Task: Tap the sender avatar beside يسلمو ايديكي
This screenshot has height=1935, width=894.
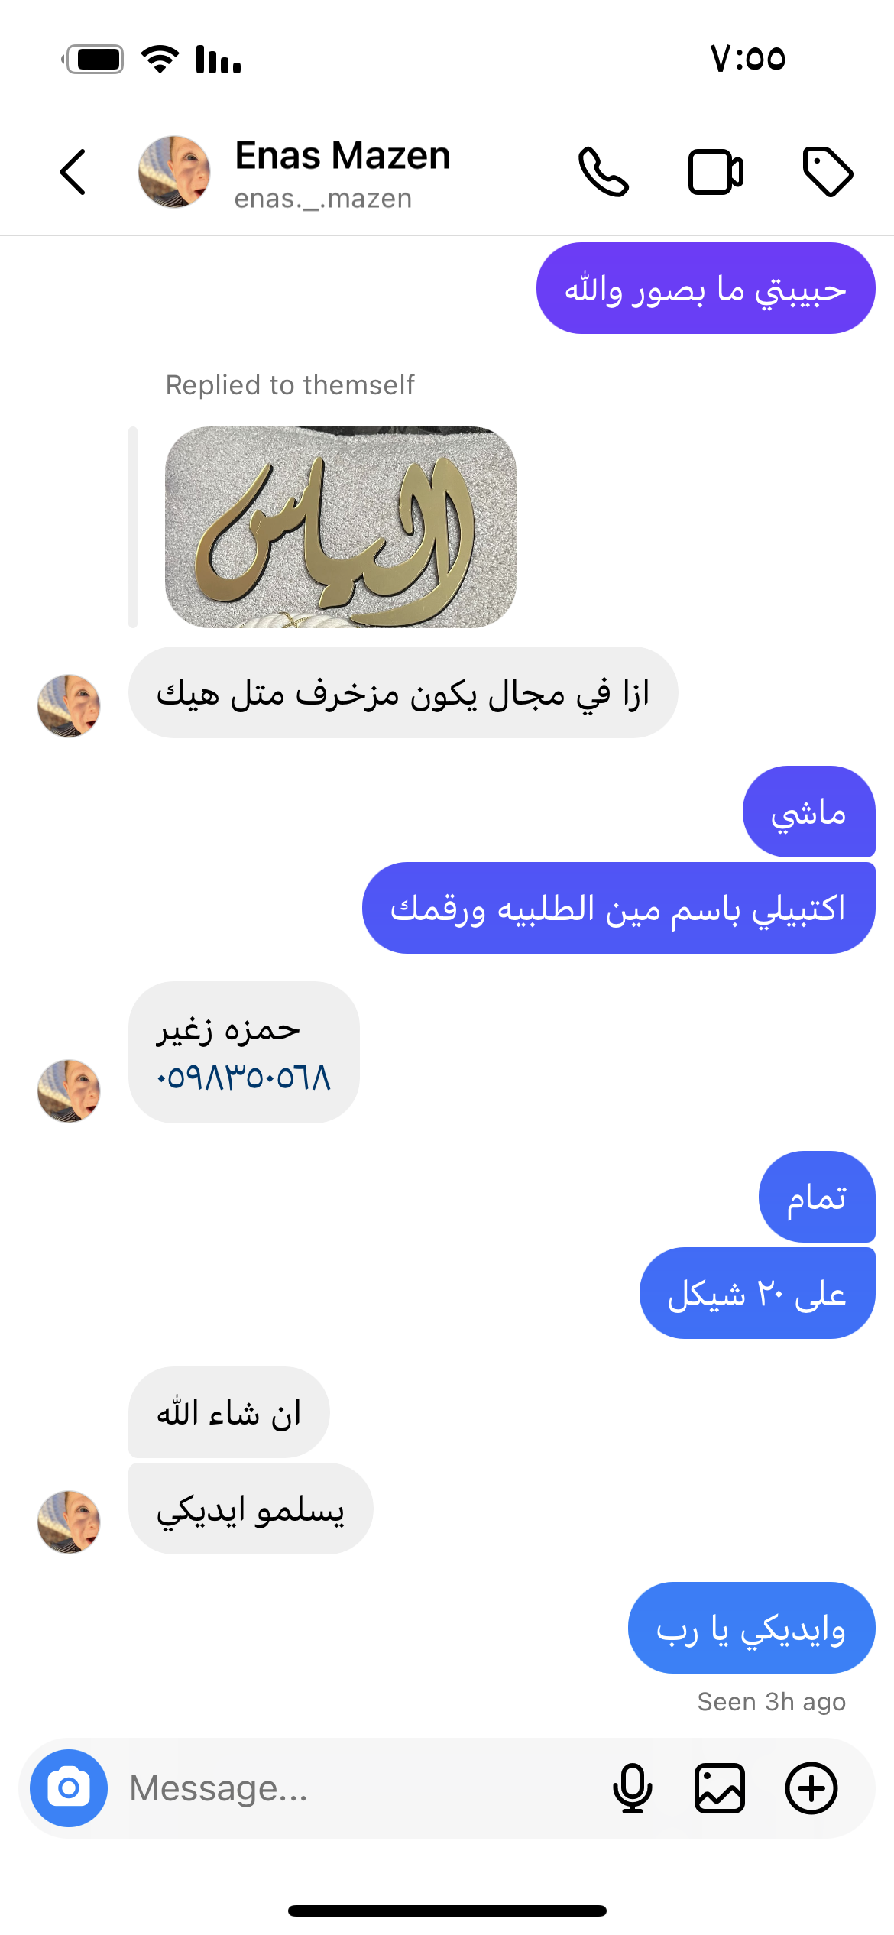Action: pos(69,1522)
